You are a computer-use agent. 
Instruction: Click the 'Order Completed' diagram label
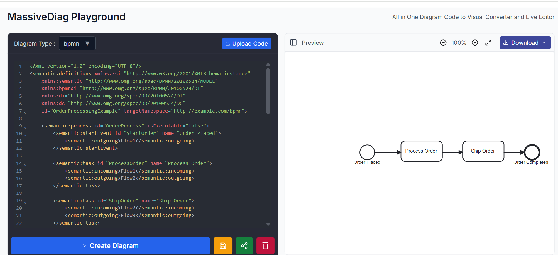click(x=531, y=162)
